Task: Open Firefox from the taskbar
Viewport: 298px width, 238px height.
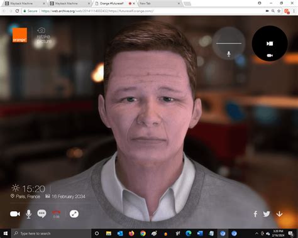Action: [x=131, y=233]
